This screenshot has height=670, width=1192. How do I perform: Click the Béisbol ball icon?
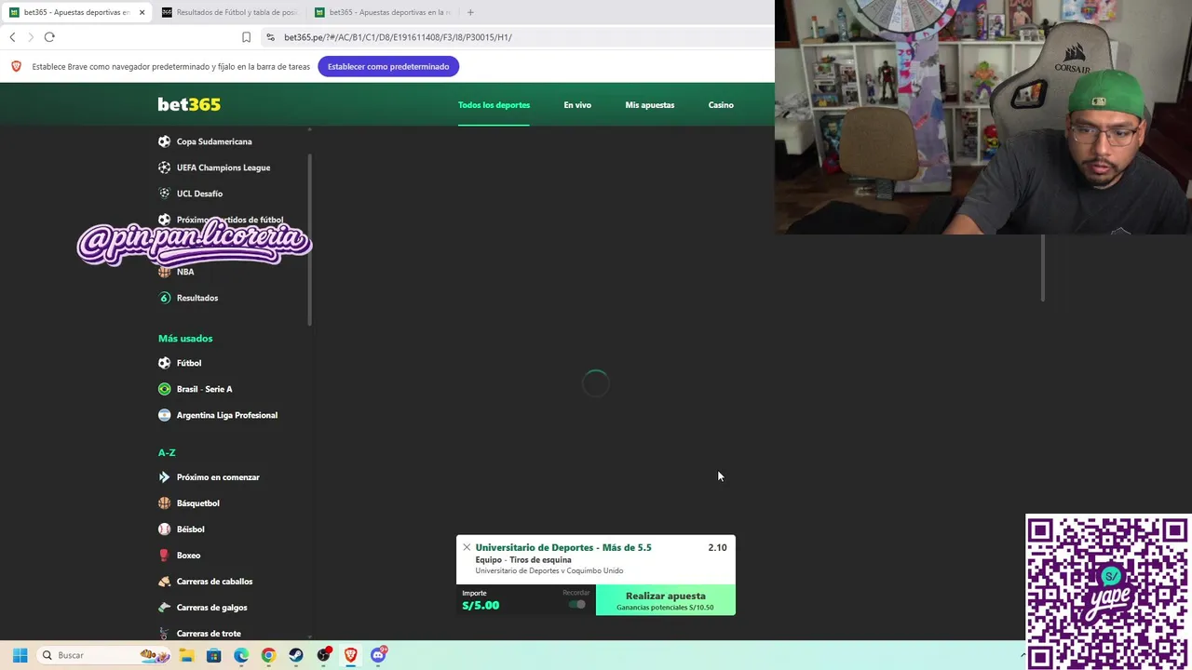pos(165,529)
